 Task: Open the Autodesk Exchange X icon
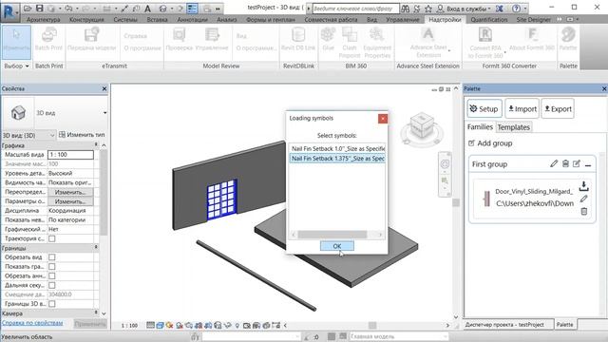[500, 9]
